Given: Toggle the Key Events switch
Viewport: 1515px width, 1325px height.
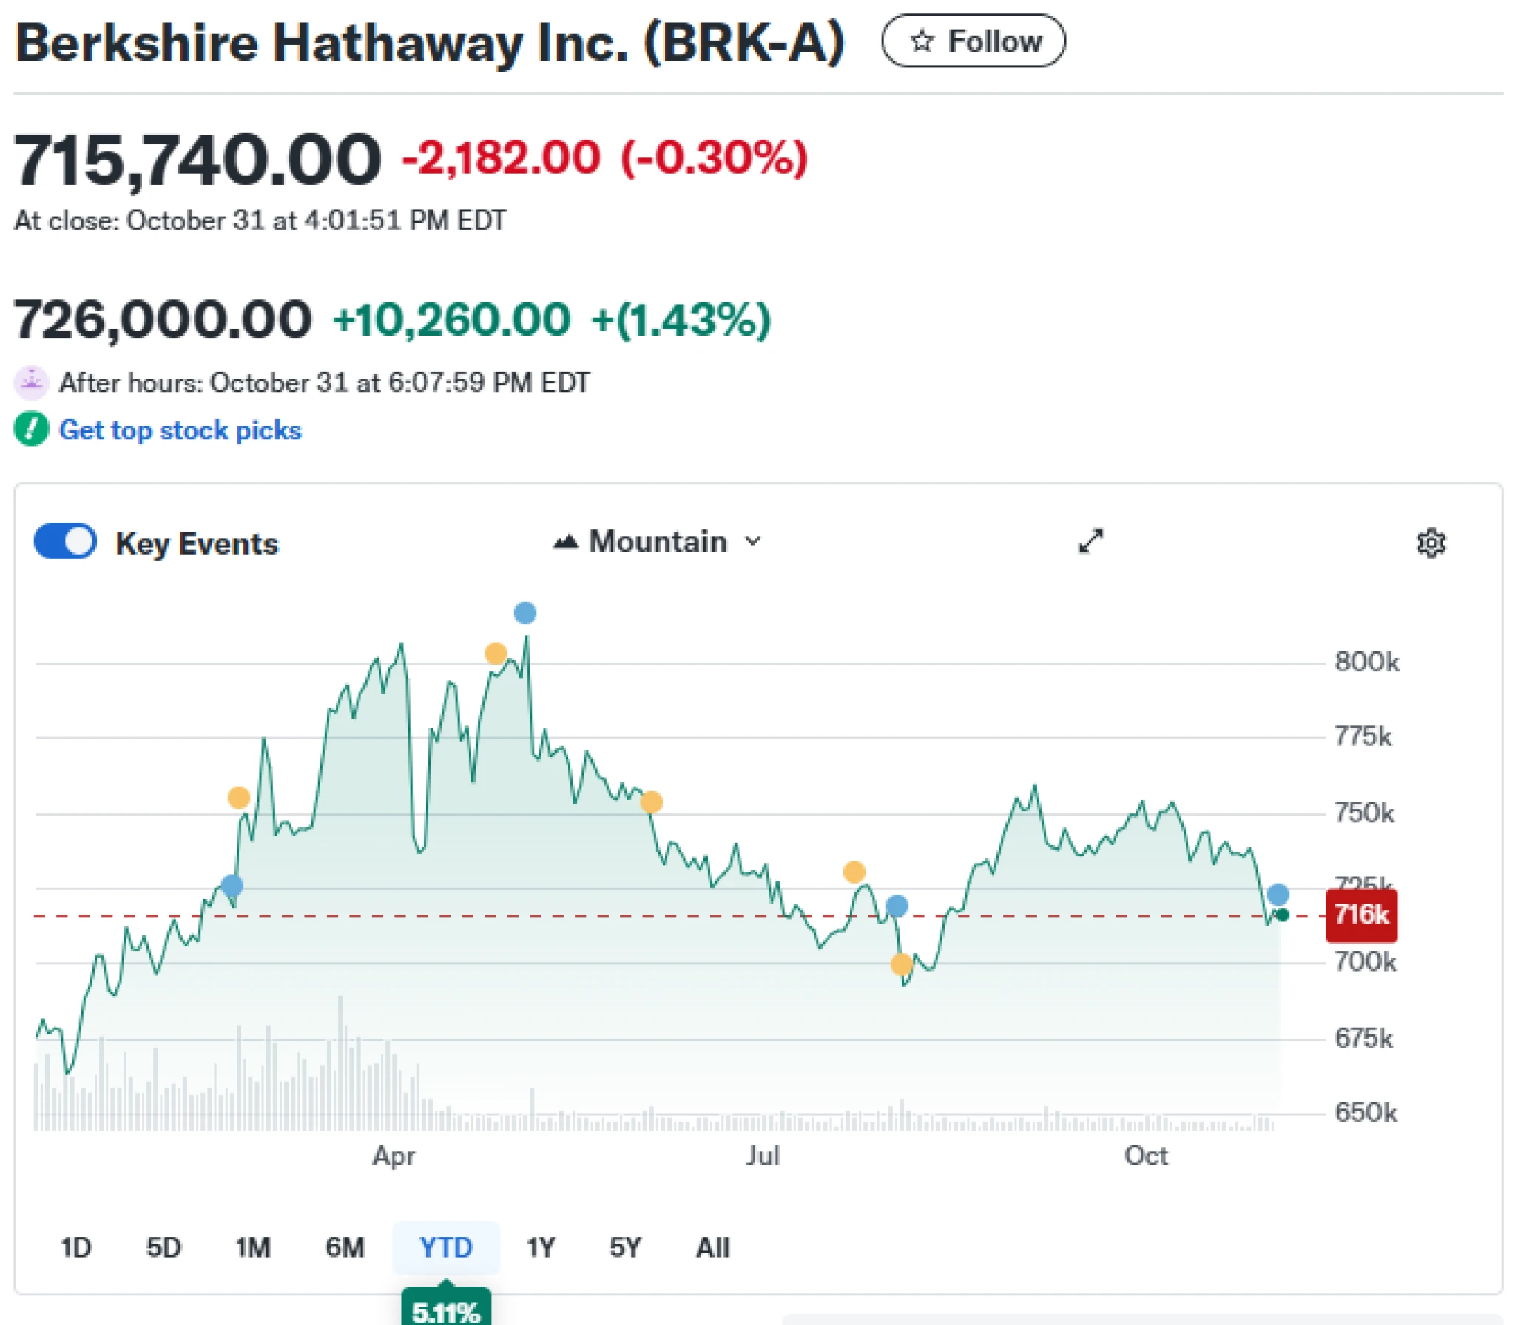Looking at the screenshot, I should pyautogui.click(x=65, y=541).
